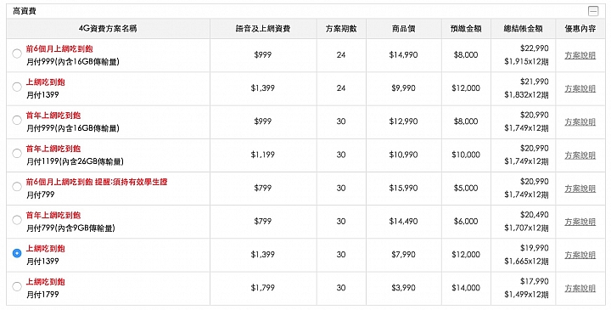This screenshot has width=611, height=310.
Task: View 方案說明 for the 月付1199 plan
Action: [580, 155]
